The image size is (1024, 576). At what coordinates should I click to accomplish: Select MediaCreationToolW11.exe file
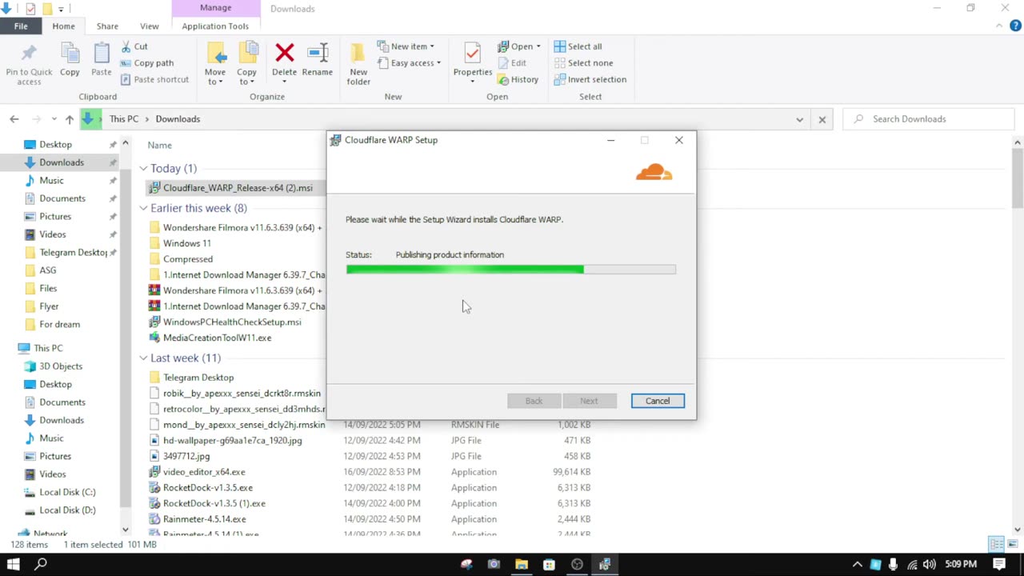217,338
